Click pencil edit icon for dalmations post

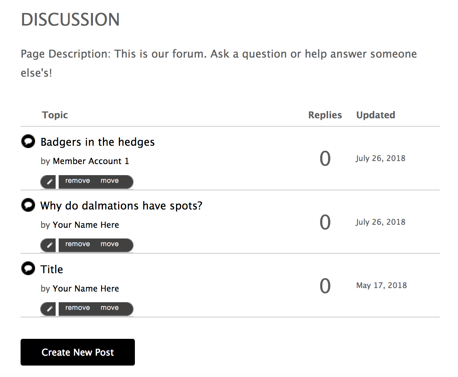click(49, 245)
